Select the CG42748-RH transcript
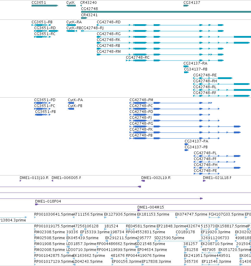The image size is (251, 266). (x=222, y=84)
